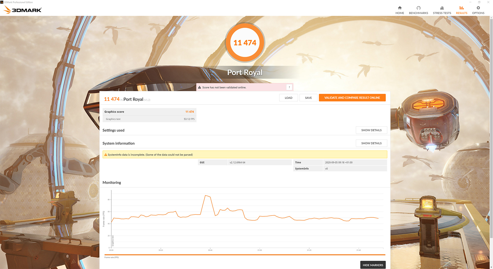Click the Results bar chart icon

tap(461, 8)
